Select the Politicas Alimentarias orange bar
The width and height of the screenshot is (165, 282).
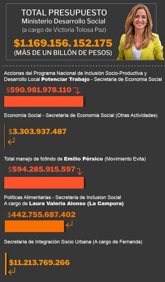tap(34, 226)
